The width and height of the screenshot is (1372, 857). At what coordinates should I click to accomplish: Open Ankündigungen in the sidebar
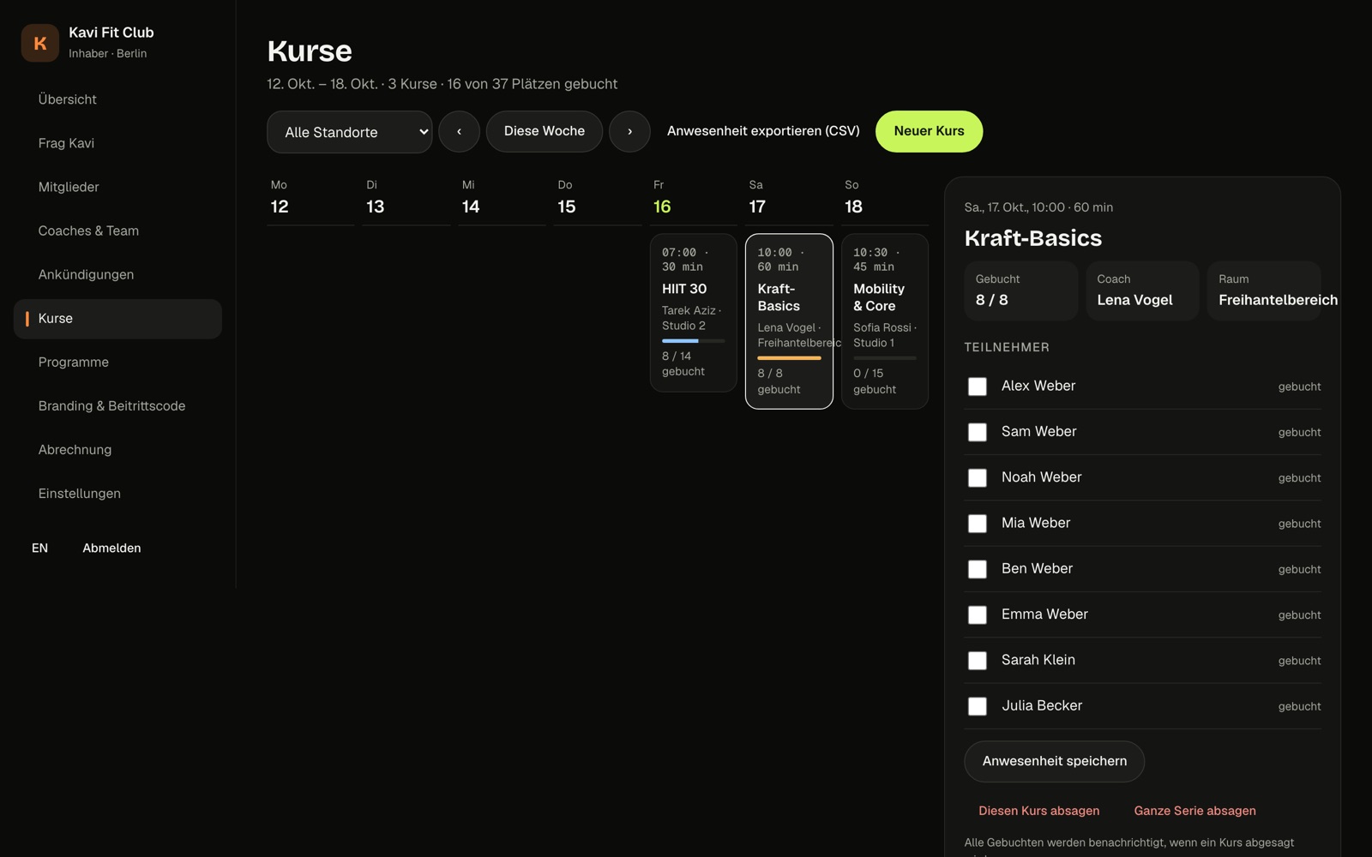point(117,274)
